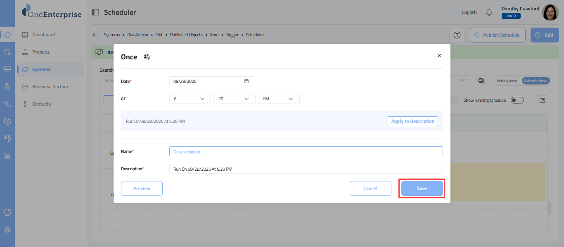This screenshot has width=564, height=247.
Task: Switch to Setting View
Action: tap(506, 81)
